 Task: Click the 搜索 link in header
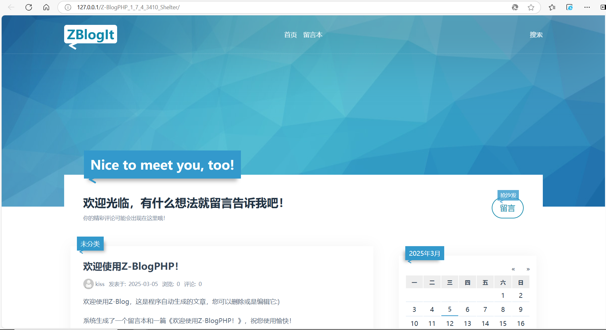pyautogui.click(x=536, y=35)
